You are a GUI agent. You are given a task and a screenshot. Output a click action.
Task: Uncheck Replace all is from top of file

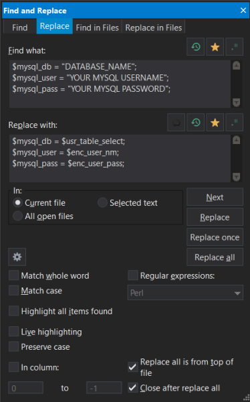[x=133, y=367]
